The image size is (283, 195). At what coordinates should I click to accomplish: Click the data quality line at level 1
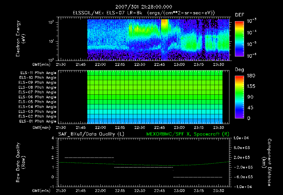click(143, 167)
